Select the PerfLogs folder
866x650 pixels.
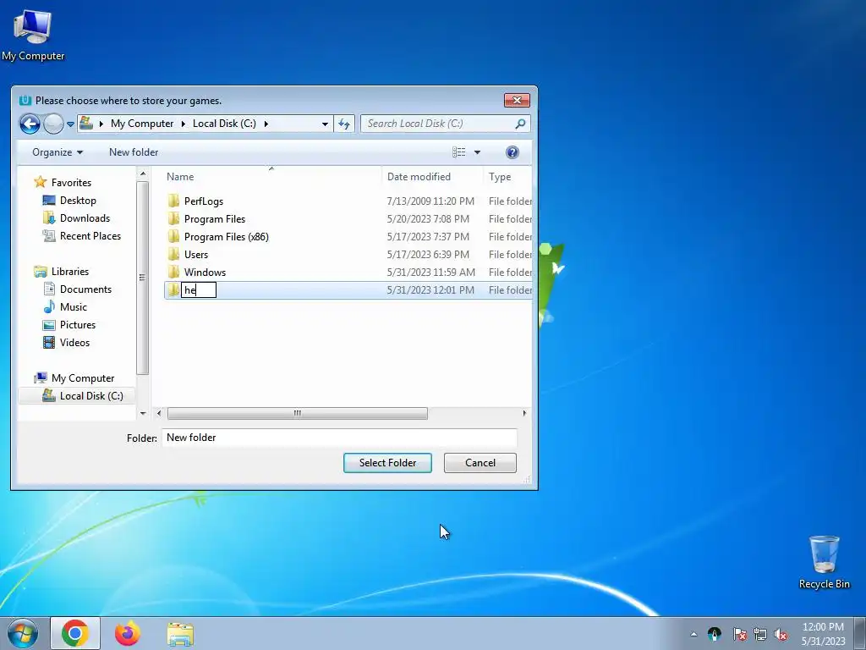click(204, 201)
